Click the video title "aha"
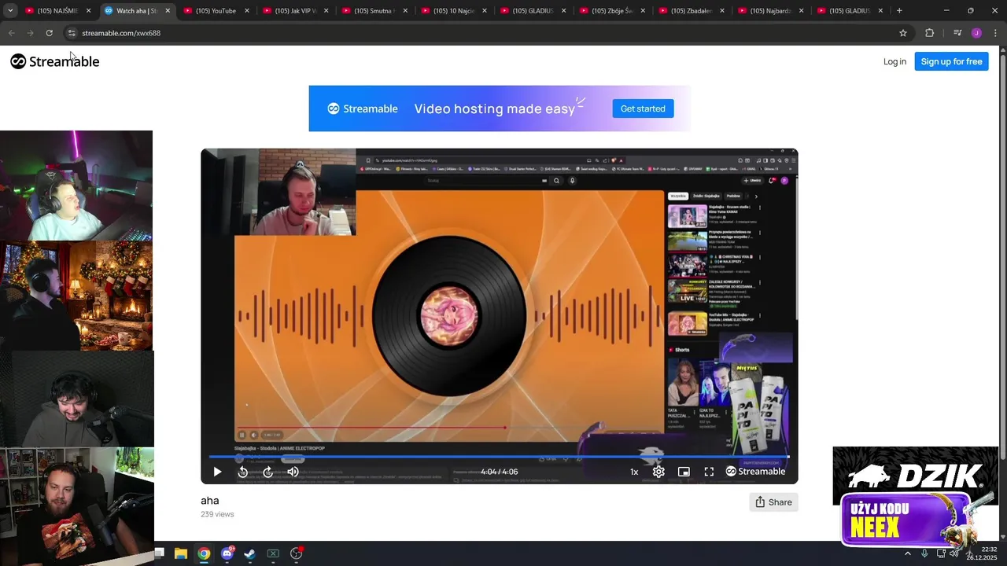1007x566 pixels. tap(209, 501)
